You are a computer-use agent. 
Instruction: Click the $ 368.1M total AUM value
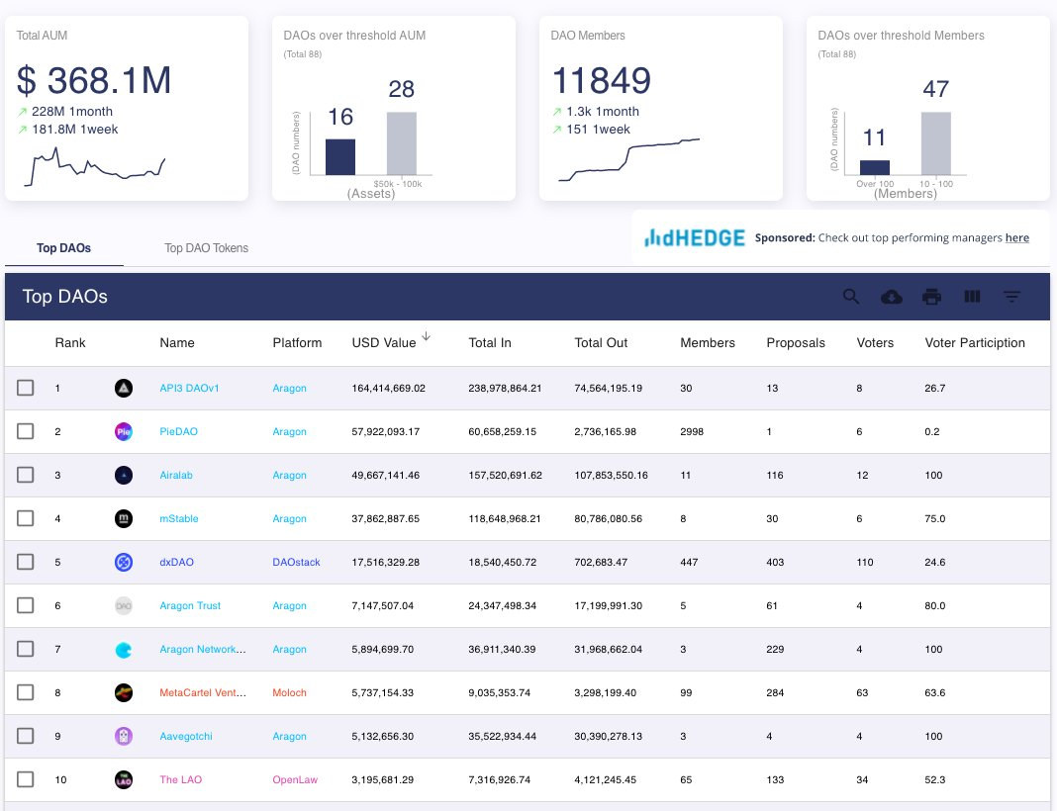[94, 81]
